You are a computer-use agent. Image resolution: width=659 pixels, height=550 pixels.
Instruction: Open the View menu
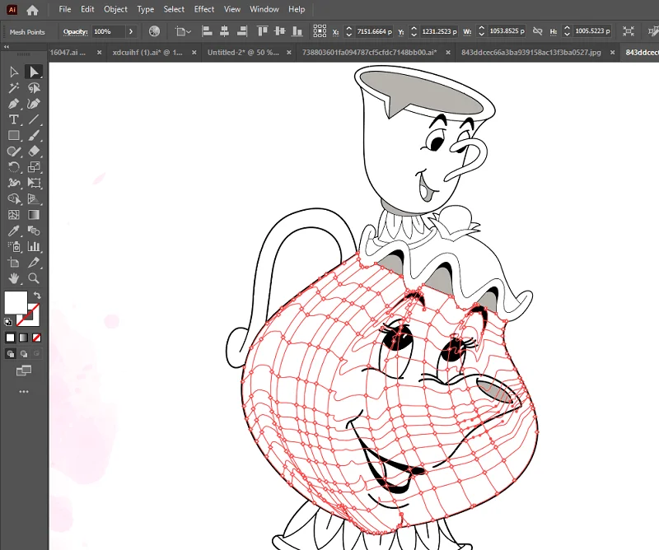[232, 9]
